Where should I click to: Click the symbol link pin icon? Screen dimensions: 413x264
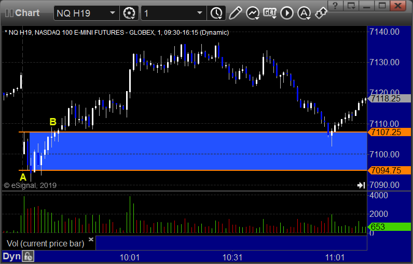click(321, 13)
